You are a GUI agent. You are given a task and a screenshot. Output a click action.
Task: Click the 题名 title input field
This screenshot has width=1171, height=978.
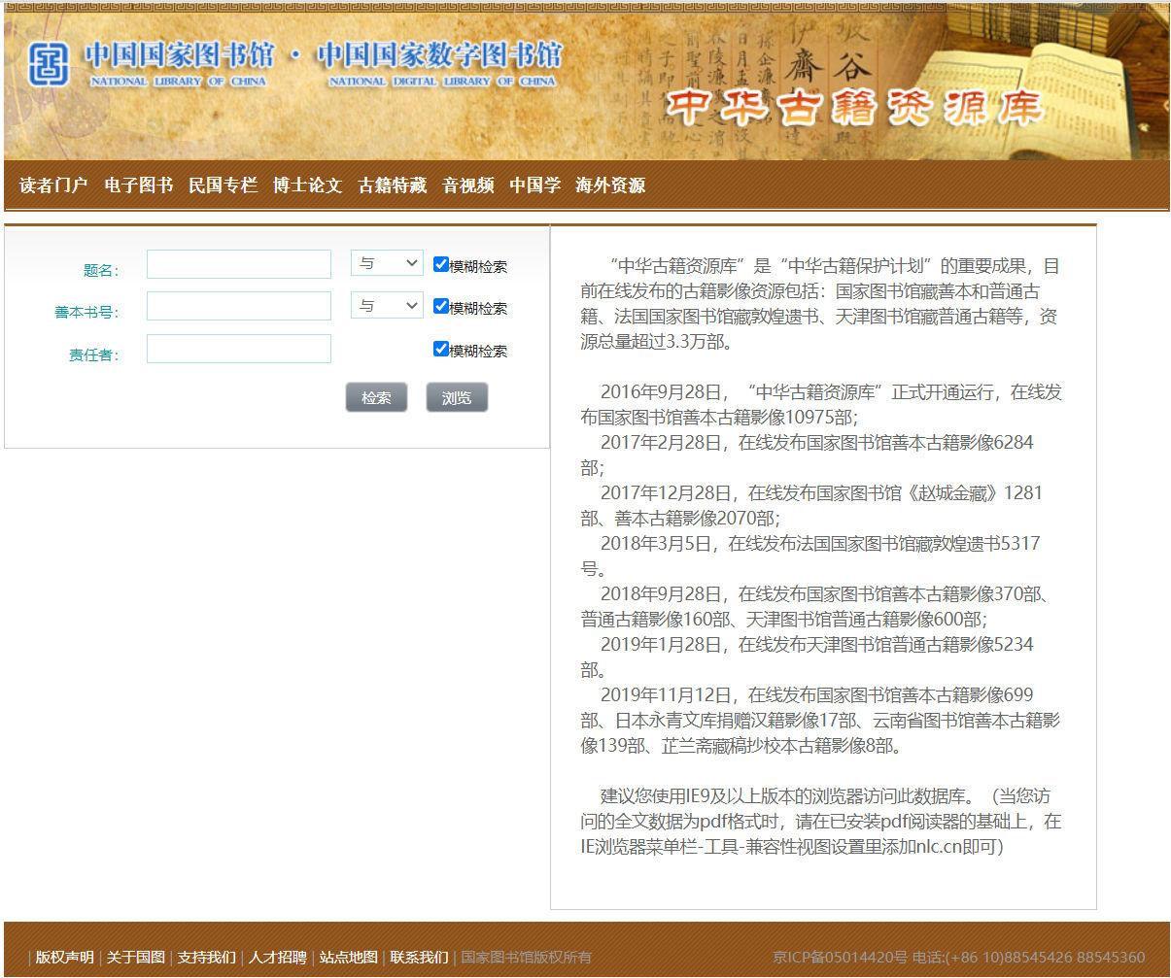239,264
